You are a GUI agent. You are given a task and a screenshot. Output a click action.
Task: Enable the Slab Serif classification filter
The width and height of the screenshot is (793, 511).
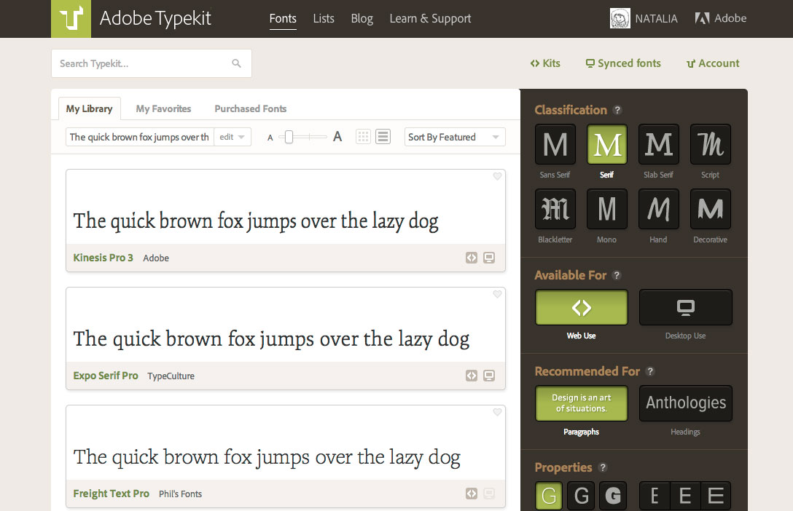click(658, 144)
